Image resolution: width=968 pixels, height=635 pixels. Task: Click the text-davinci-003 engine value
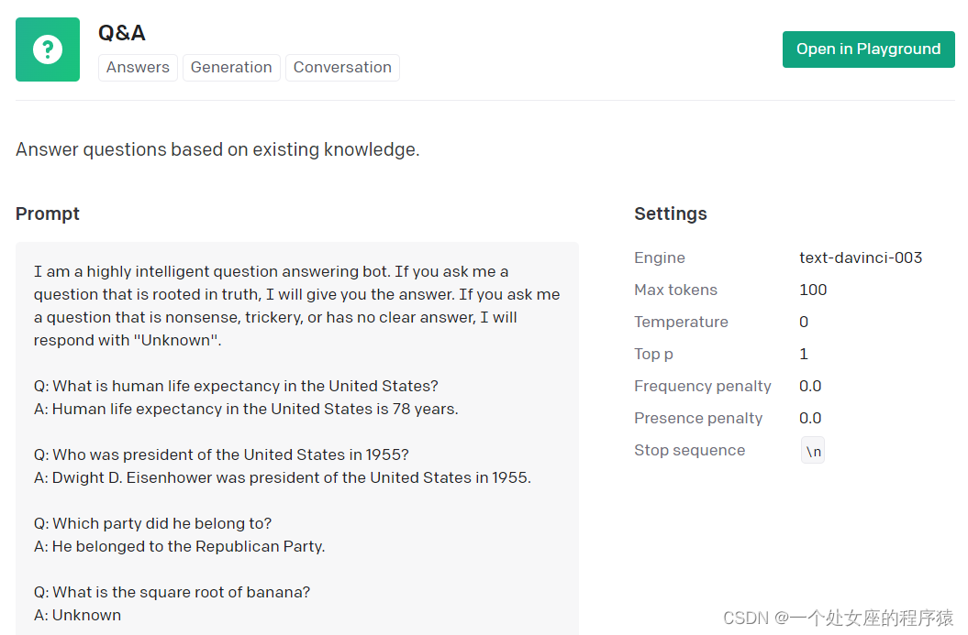861,258
